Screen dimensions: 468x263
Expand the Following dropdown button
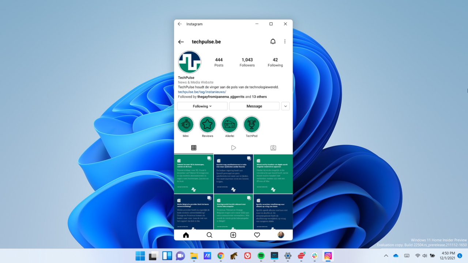[202, 106]
